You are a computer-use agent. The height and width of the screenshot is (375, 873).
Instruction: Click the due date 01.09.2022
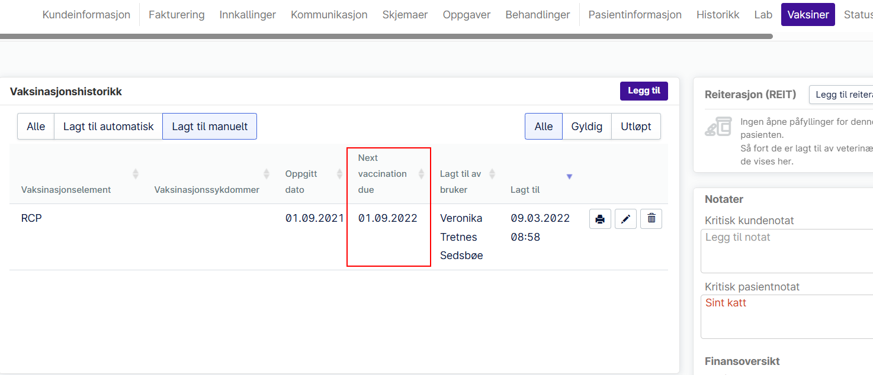(x=388, y=218)
